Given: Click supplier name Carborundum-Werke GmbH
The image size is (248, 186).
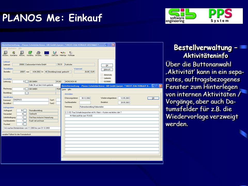Looking at the screenshot, I should (41, 65).
